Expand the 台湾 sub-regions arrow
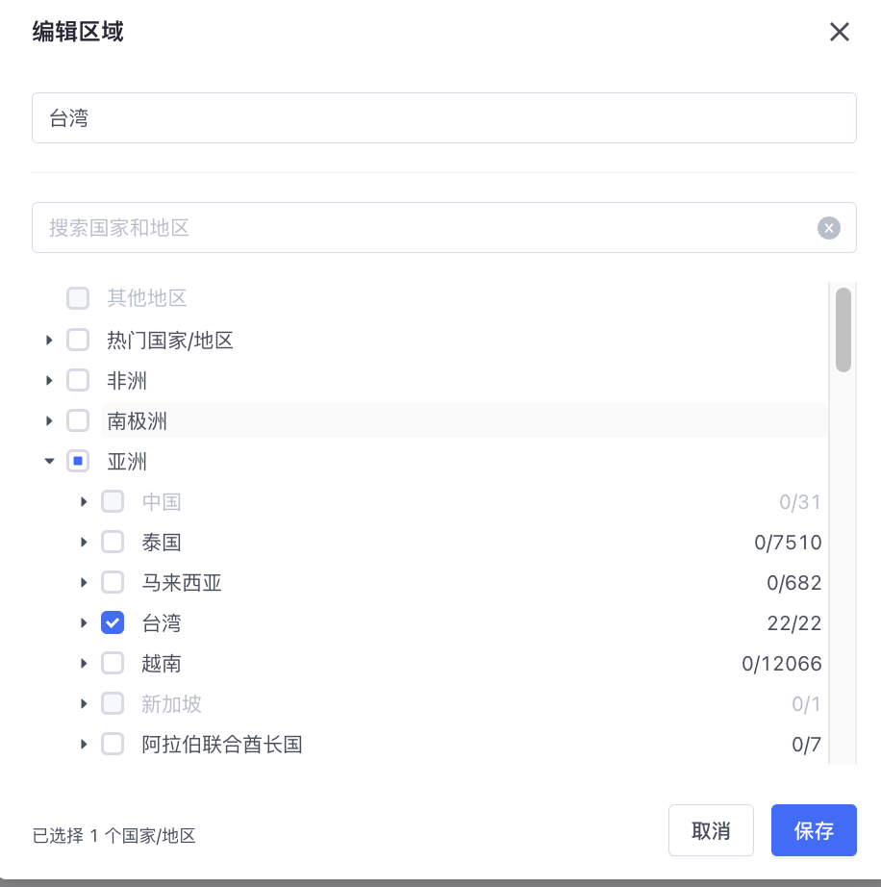Screen dimensions: 881x887 coord(84,623)
